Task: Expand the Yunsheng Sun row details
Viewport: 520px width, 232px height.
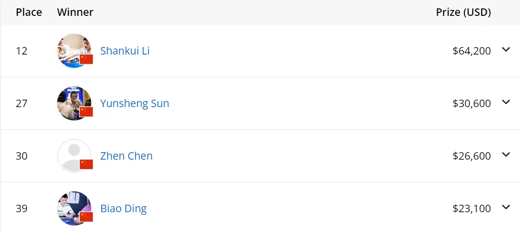Action: [x=506, y=102]
